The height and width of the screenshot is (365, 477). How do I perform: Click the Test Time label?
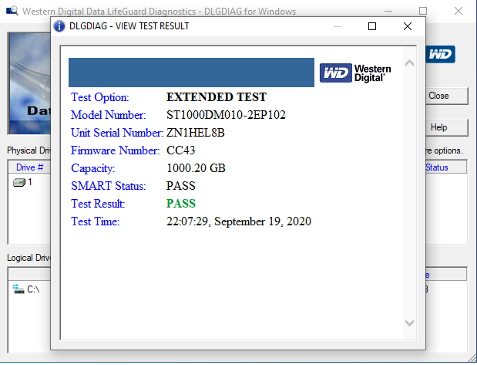(x=96, y=221)
